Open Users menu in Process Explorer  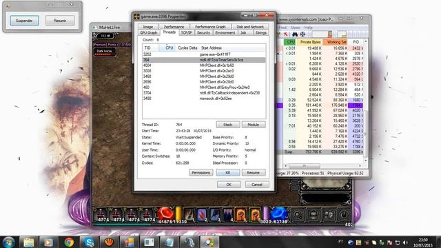click(295, 28)
